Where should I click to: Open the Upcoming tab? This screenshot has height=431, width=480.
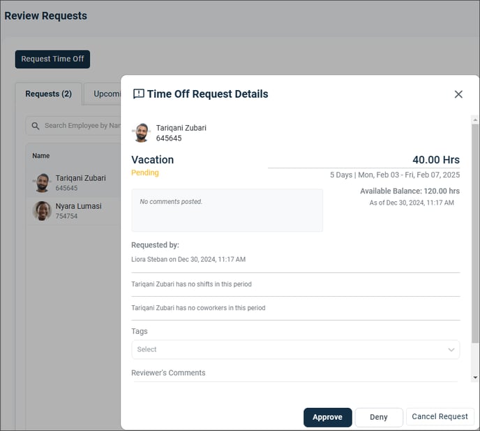[x=103, y=94]
